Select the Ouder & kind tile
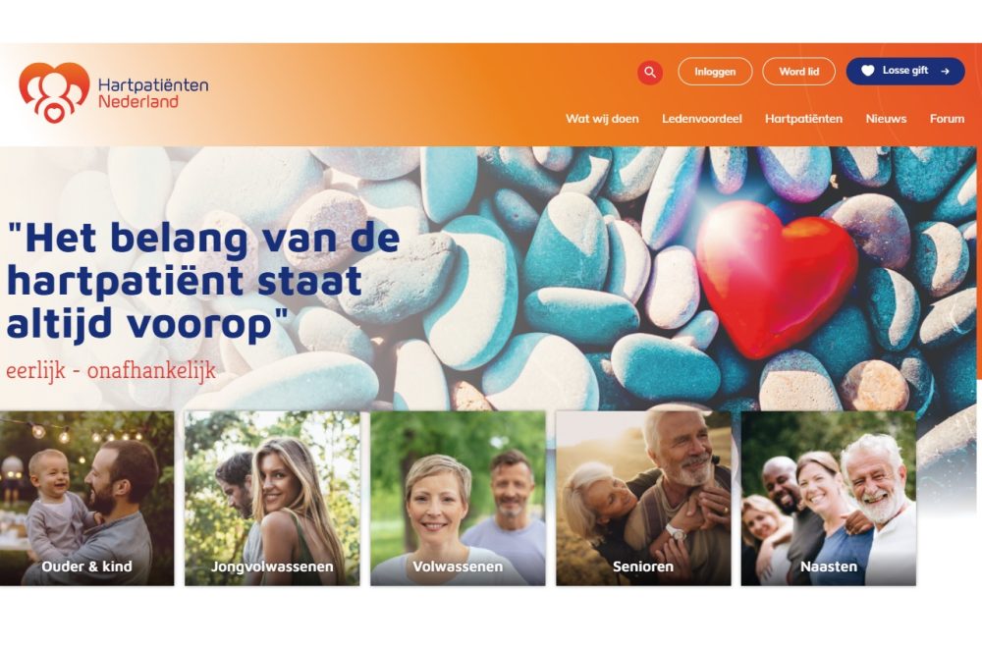 86,499
